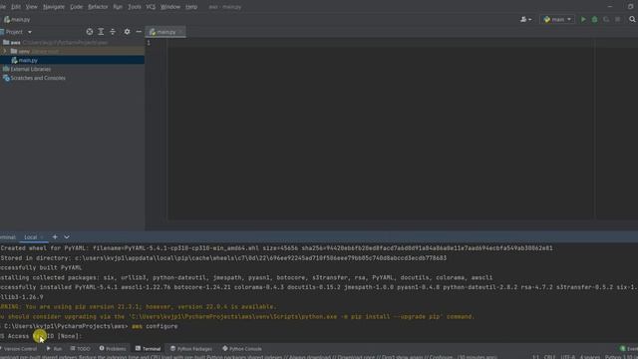Run the main configuration with the green arrow
The width and height of the screenshot is (638, 359).
click(583, 19)
